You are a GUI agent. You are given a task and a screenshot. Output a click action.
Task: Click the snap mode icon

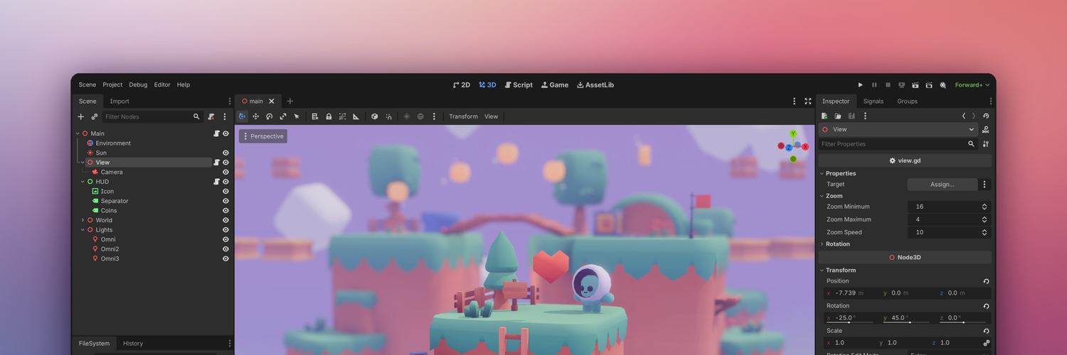[388, 116]
